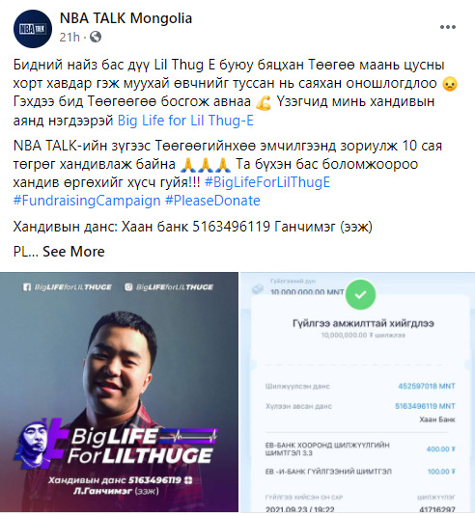Click the card icon beside the payment amount
The height and width of the screenshot is (515, 475).
[258, 289]
